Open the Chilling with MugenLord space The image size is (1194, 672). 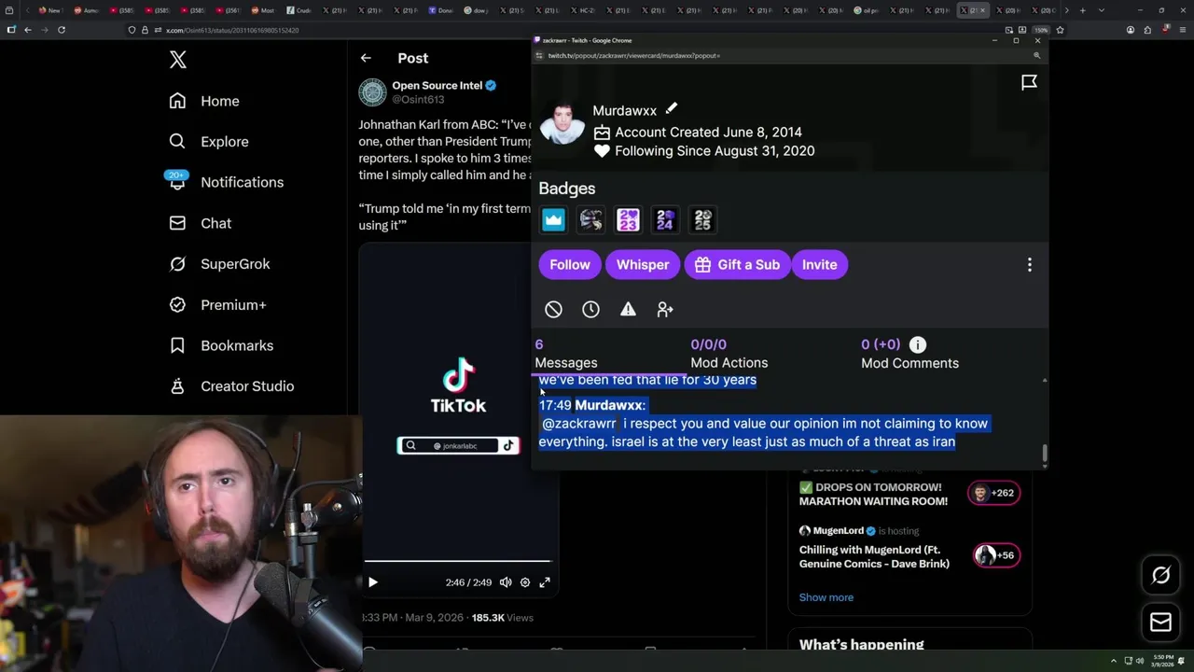tap(874, 556)
